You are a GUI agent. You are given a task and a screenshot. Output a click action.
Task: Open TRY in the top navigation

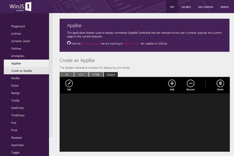pos(172,7)
